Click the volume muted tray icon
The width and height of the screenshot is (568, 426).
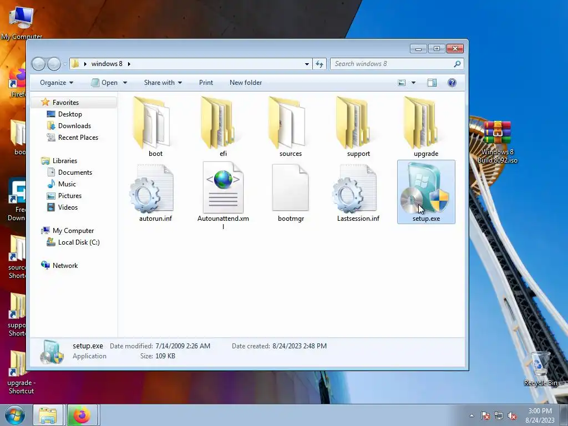pos(512,415)
